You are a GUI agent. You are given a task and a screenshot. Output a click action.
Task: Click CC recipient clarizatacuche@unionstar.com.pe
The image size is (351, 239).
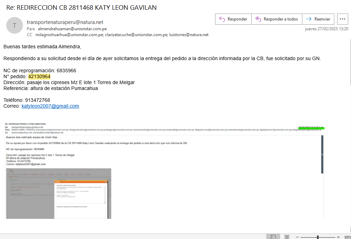tap(136, 35)
